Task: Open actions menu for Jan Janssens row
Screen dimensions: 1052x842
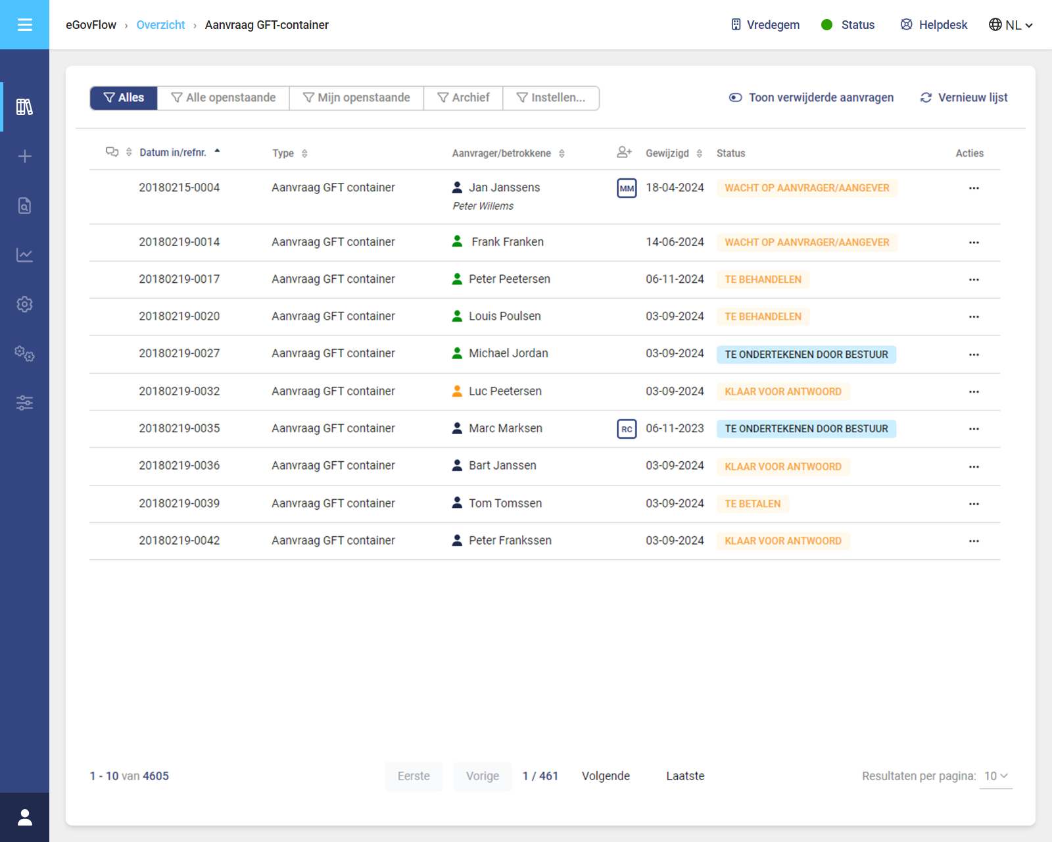Action: 974,188
